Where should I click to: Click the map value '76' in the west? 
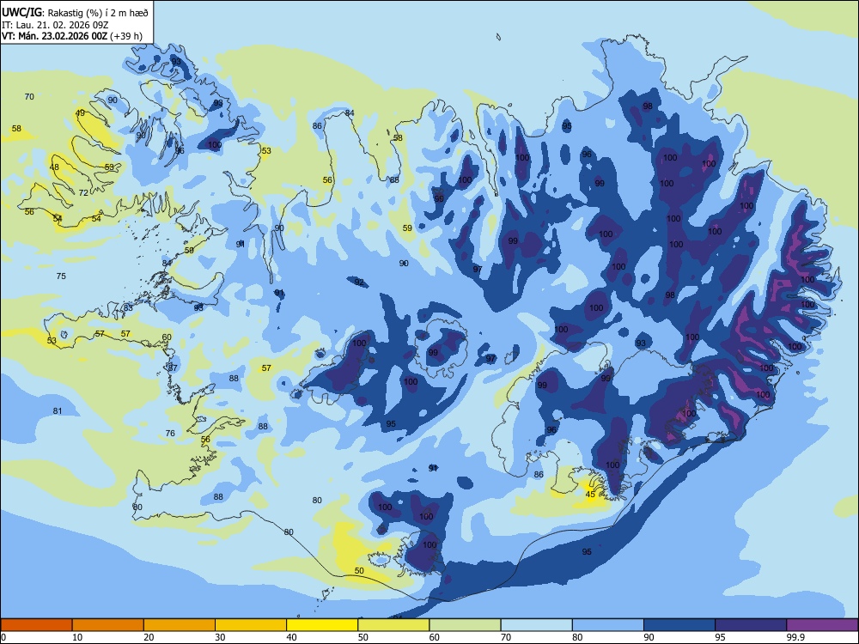170,433
